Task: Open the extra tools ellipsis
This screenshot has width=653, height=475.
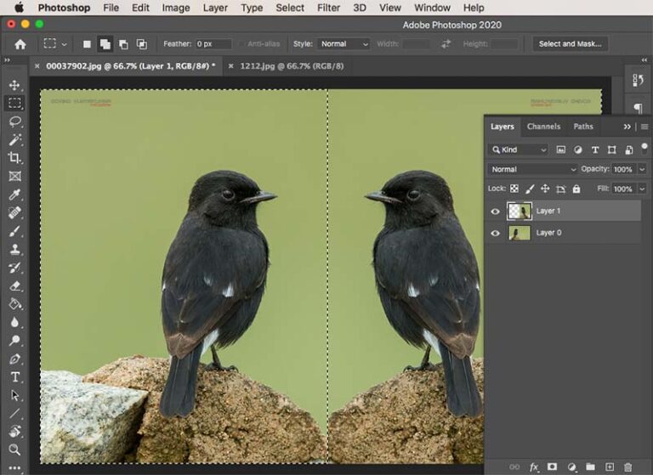Action: point(14,468)
